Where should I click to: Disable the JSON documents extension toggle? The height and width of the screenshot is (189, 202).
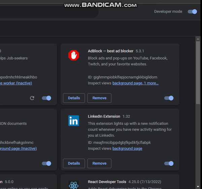click(46, 163)
